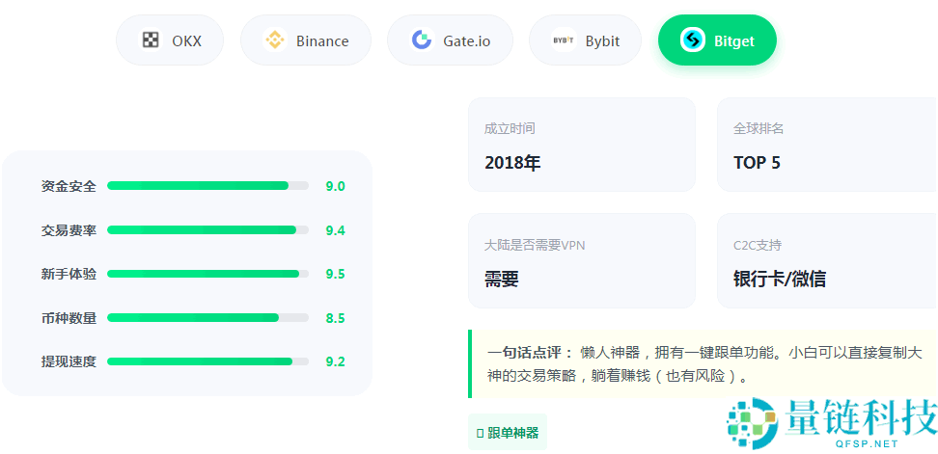Open the Gate.io exchange tab

pyautogui.click(x=450, y=40)
